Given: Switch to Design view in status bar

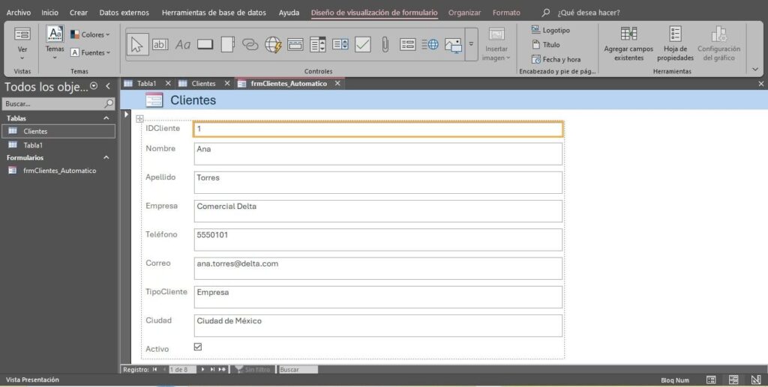Looking at the screenshot, I should tap(756, 380).
